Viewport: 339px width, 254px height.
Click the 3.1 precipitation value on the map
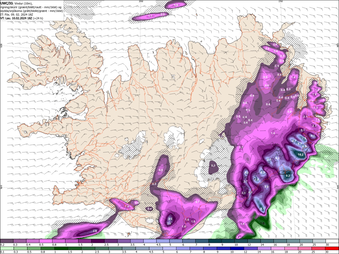point(303,130)
